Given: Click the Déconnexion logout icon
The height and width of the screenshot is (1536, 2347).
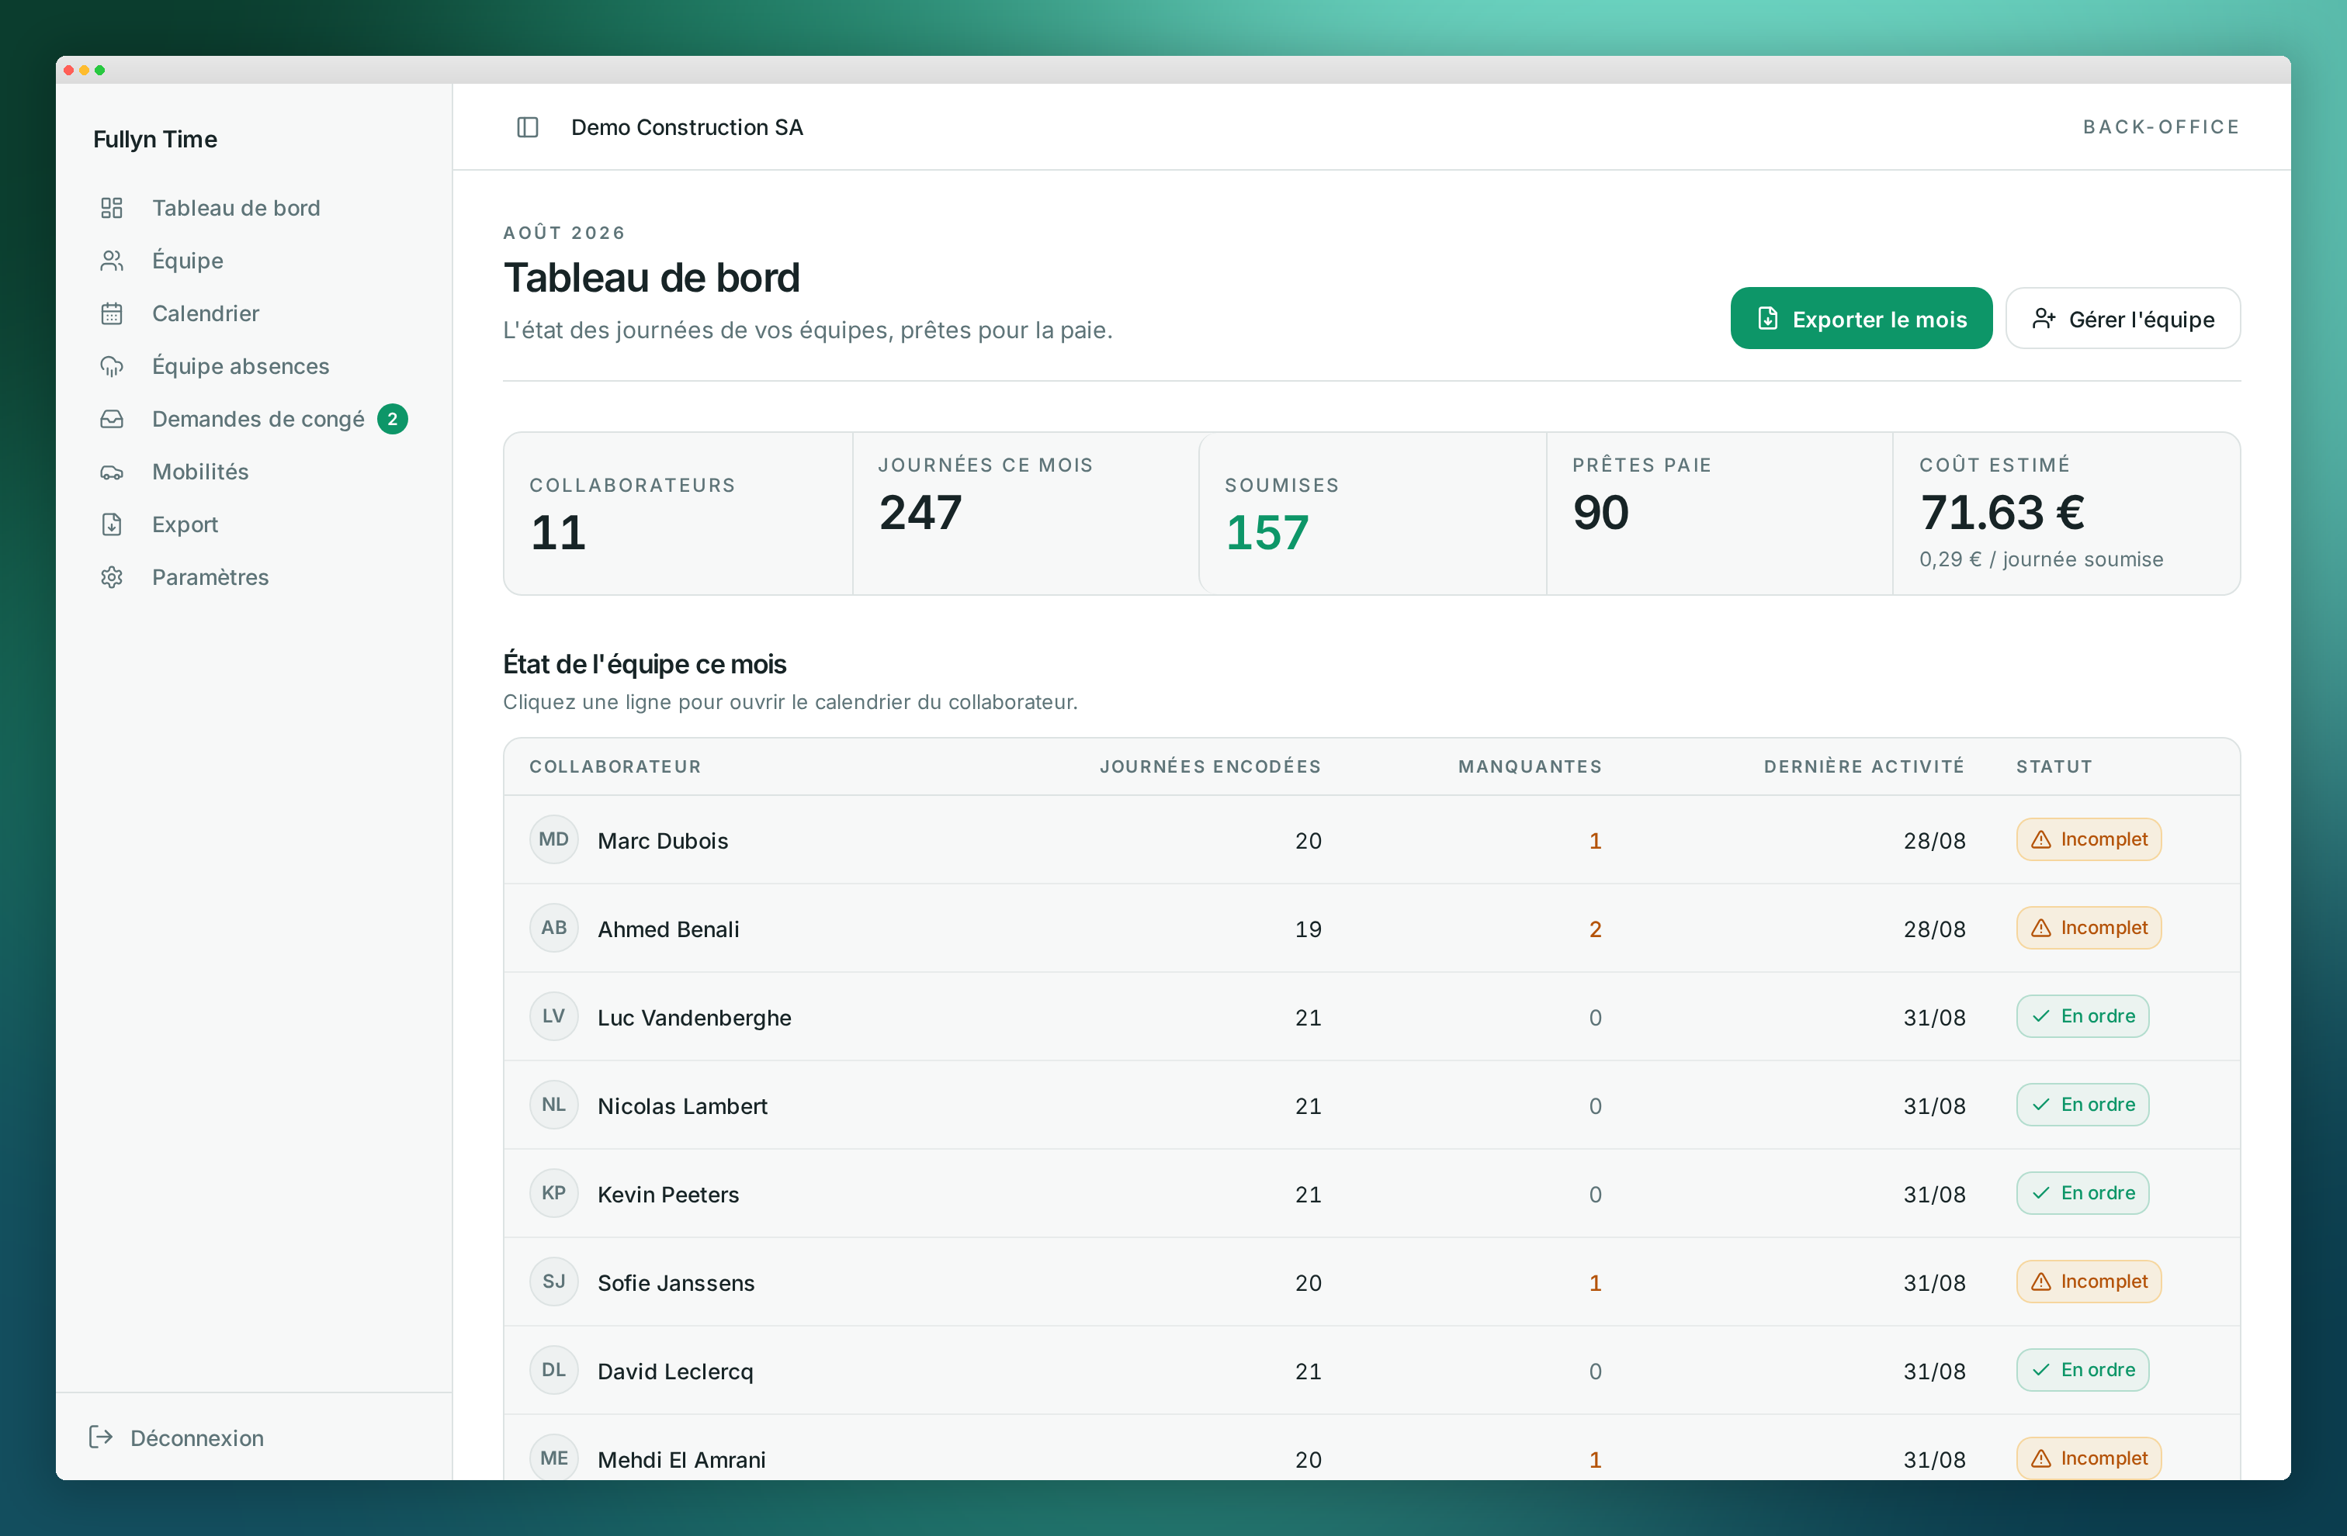Looking at the screenshot, I should 101,1437.
